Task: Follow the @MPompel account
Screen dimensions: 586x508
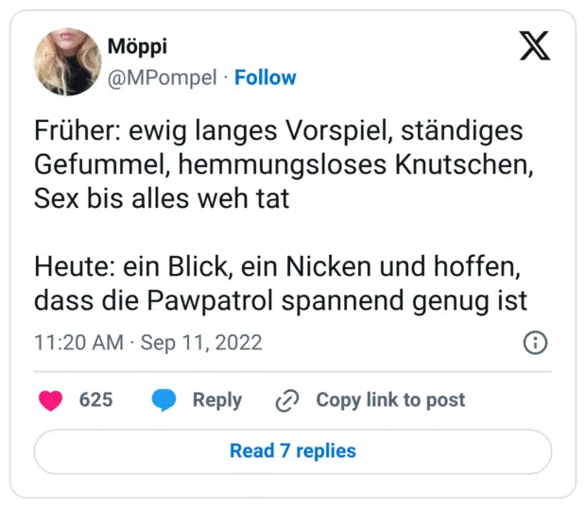Action: (x=266, y=77)
